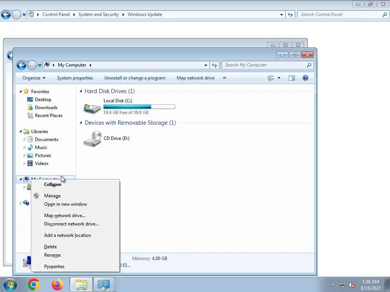Image resolution: width=390 pixels, height=292 pixels.
Task: Select Libraries in navigation pane
Action: click(x=39, y=131)
